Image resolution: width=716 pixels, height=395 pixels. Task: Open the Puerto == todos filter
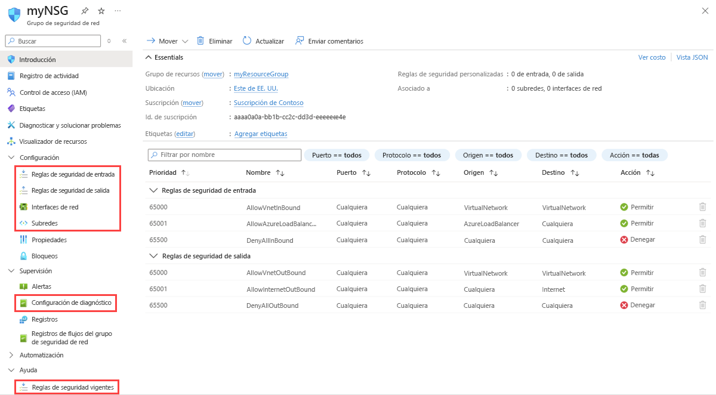[337, 155]
